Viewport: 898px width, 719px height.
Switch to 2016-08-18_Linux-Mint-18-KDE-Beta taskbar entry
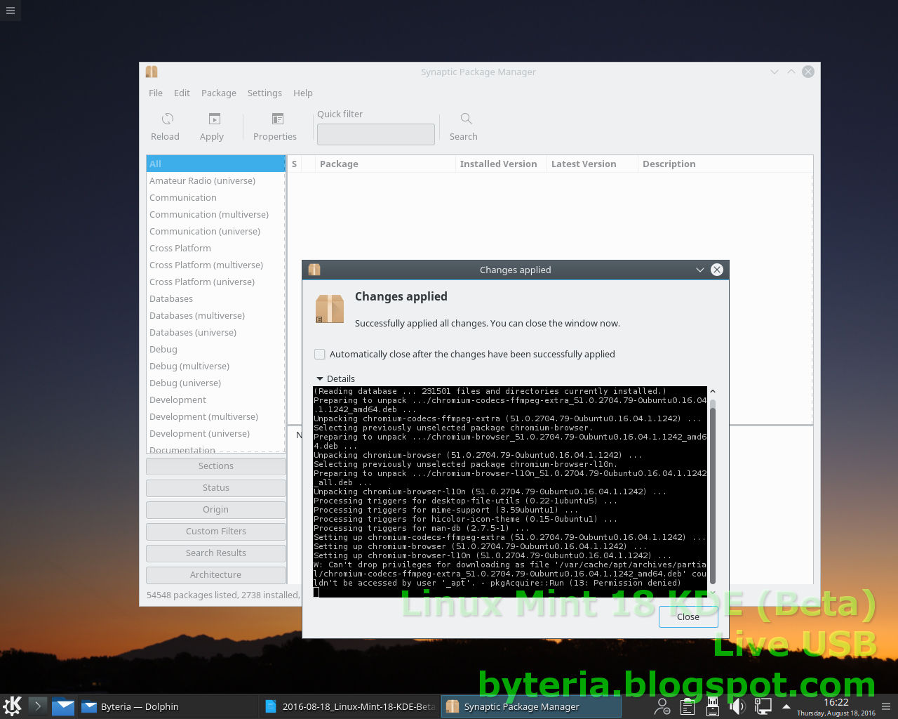click(349, 706)
